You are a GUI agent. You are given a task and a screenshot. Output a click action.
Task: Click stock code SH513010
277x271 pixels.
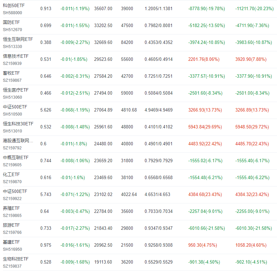[x=12, y=131]
